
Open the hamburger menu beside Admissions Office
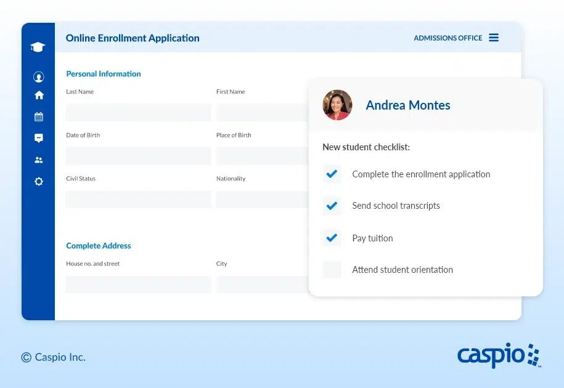click(494, 38)
